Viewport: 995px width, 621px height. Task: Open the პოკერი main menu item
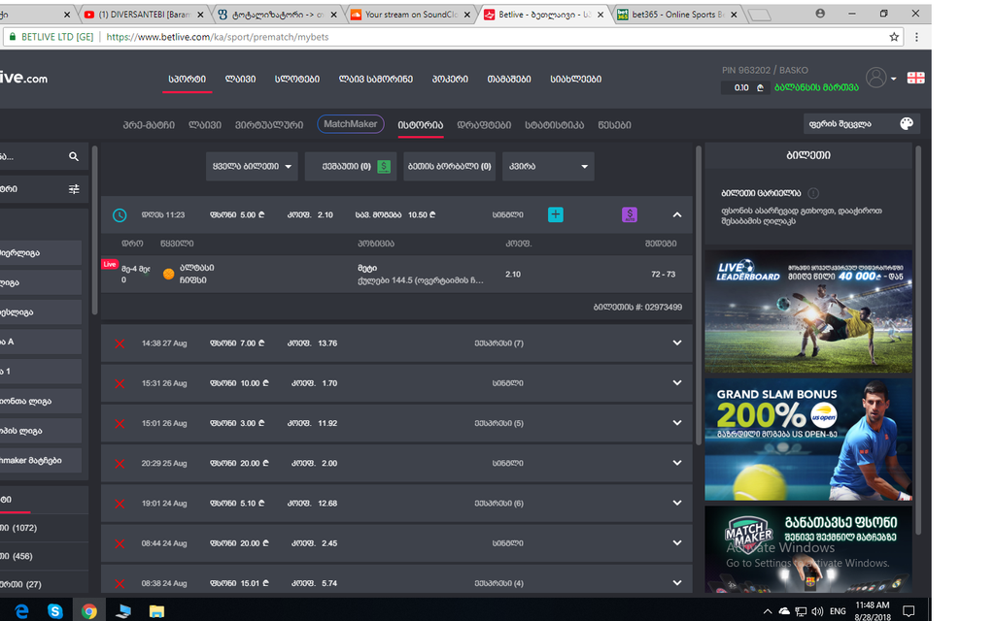tap(450, 80)
